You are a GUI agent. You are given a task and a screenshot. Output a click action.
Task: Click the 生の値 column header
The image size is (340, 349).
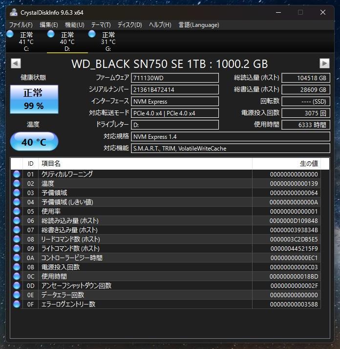[x=287, y=164]
